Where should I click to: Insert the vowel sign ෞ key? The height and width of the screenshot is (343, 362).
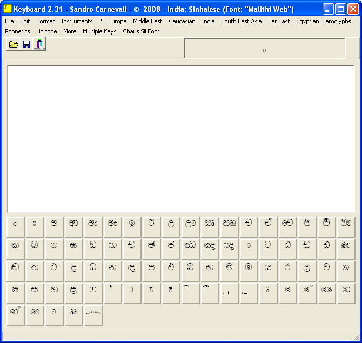[35, 315]
